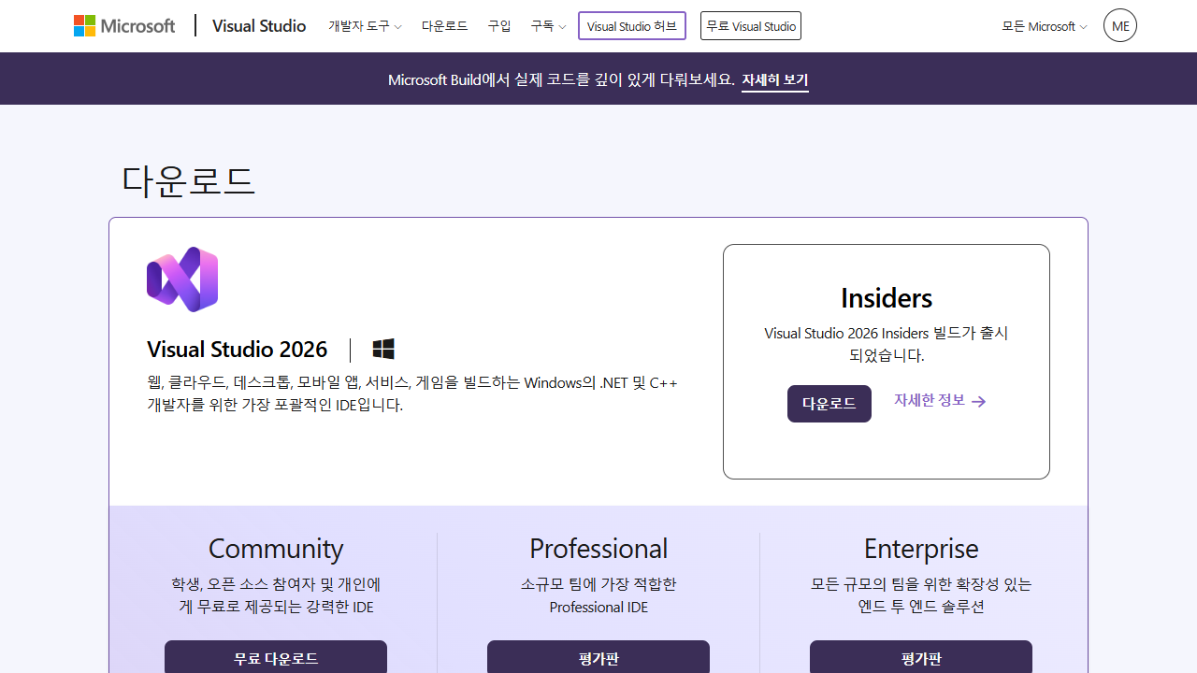Click the Enterprise 평가판 button
The image size is (1197, 673).
click(x=921, y=657)
